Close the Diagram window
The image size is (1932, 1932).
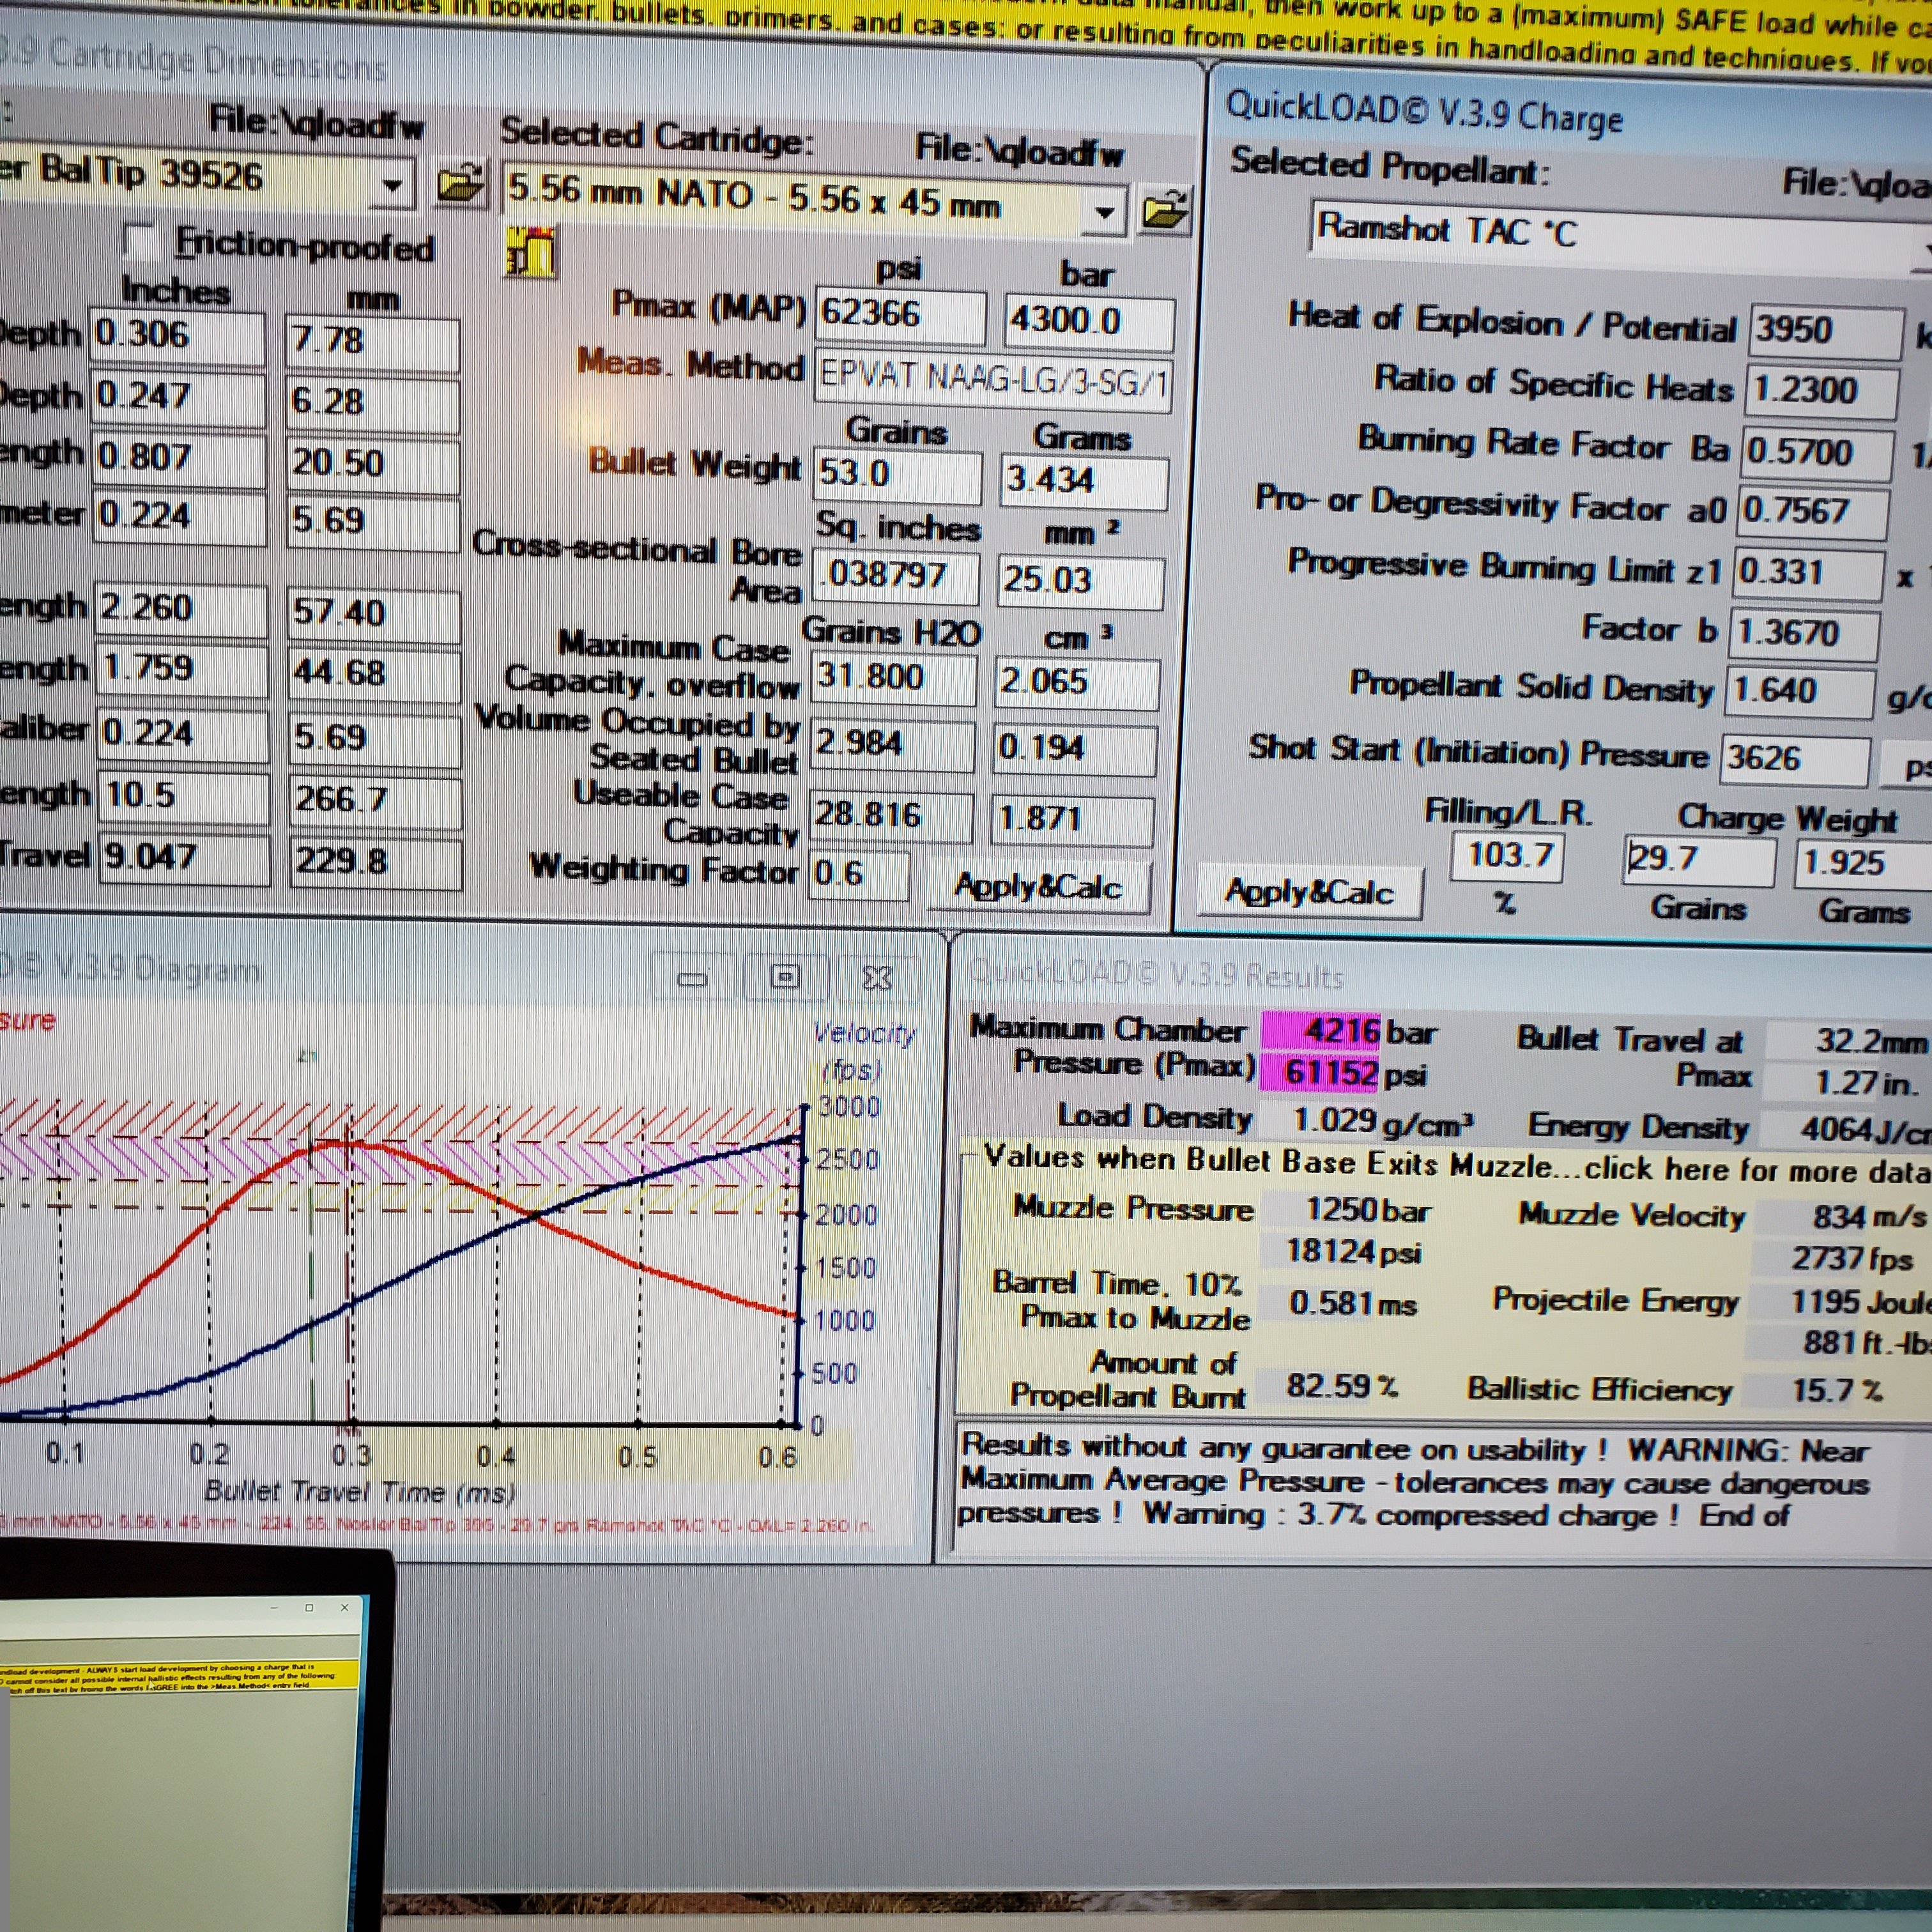pyautogui.click(x=877, y=978)
